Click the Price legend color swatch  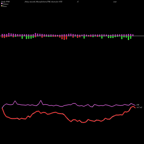(x=2, y=6)
